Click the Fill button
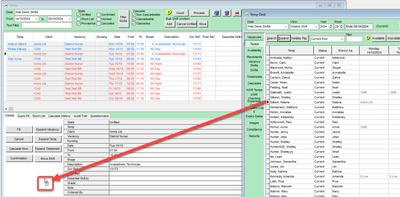Screen dimensions: 400x197 pyautogui.click(x=19, y=130)
